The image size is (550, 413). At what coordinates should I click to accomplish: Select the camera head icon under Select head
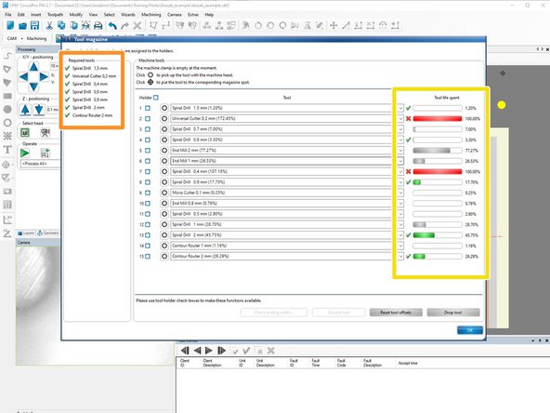45,133
